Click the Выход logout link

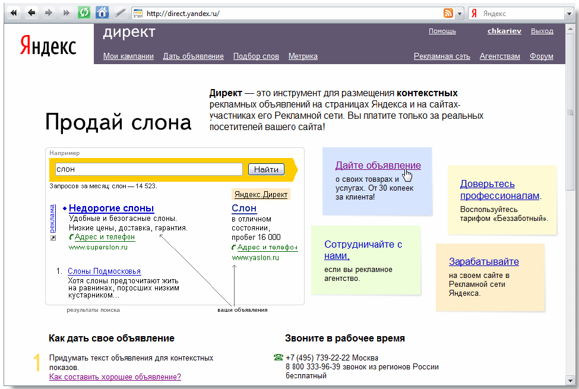pos(542,31)
